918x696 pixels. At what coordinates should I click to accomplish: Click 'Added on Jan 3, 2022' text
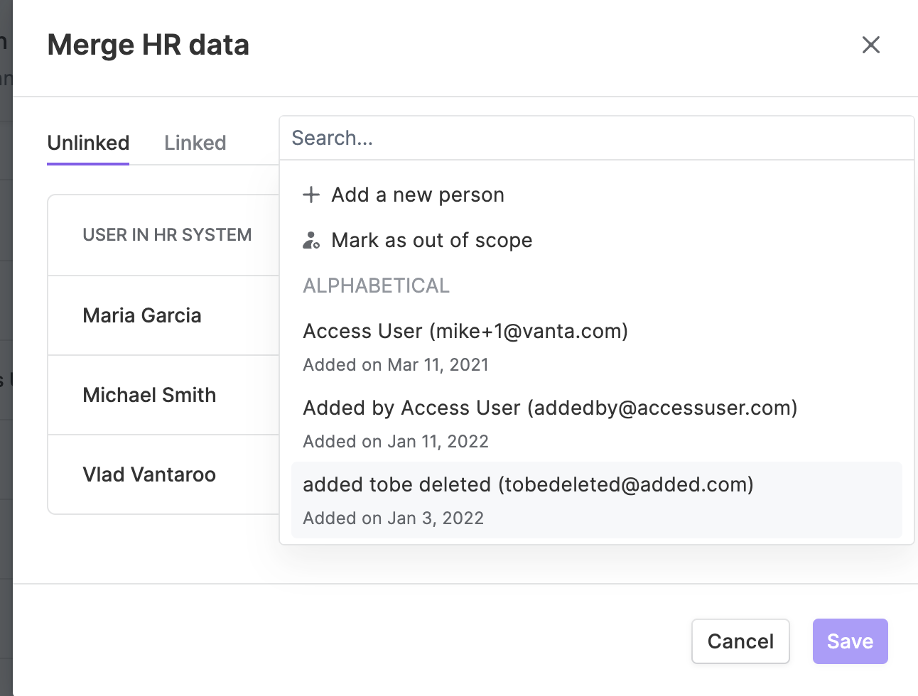pyautogui.click(x=393, y=518)
